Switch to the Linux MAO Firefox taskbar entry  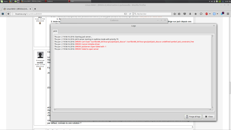point(32,1)
